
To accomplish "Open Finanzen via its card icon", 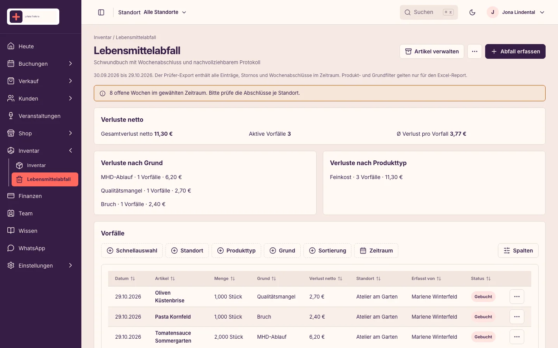I will [11, 196].
